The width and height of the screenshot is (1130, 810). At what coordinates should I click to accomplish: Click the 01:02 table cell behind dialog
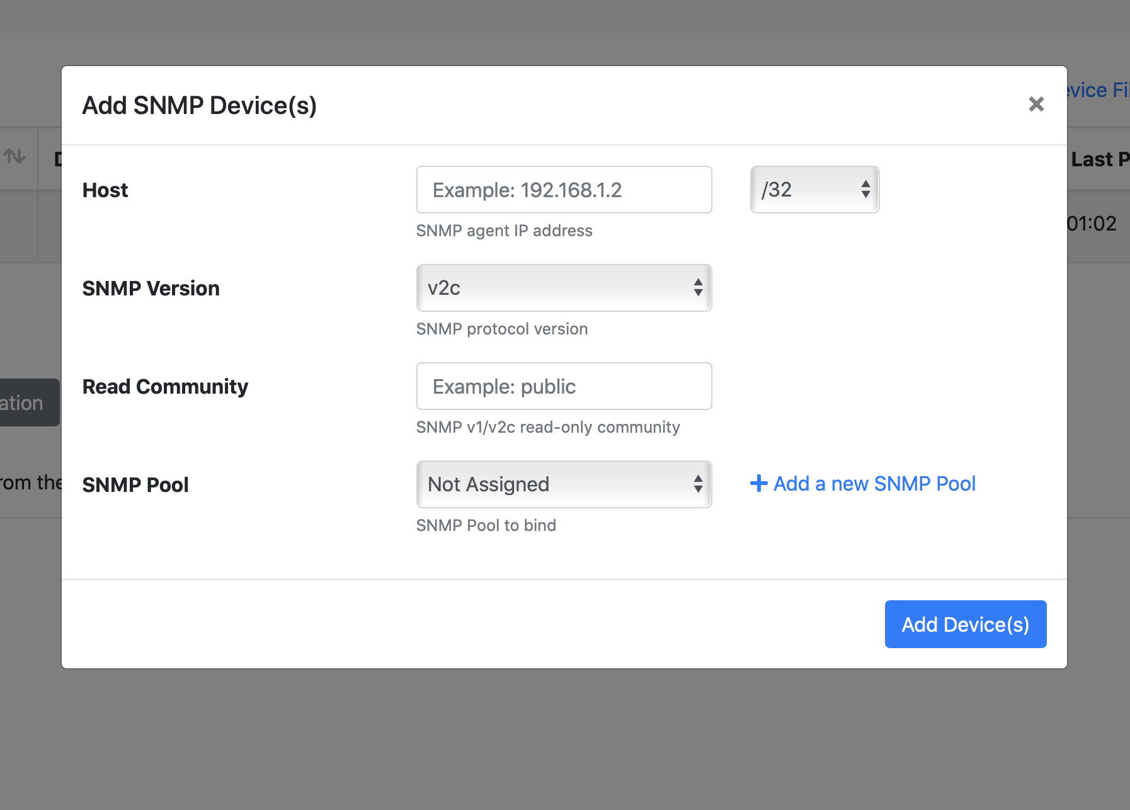(1092, 224)
